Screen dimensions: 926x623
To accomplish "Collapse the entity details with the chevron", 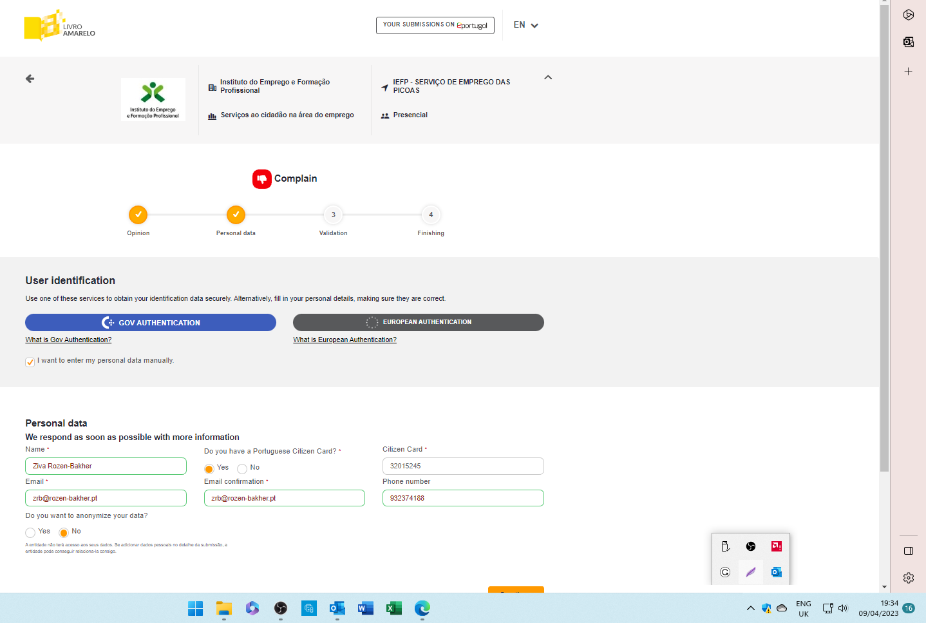I will (548, 77).
